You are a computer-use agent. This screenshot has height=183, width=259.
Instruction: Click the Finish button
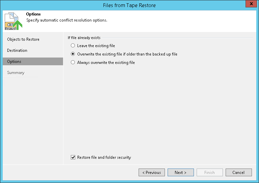pos(209,173)
